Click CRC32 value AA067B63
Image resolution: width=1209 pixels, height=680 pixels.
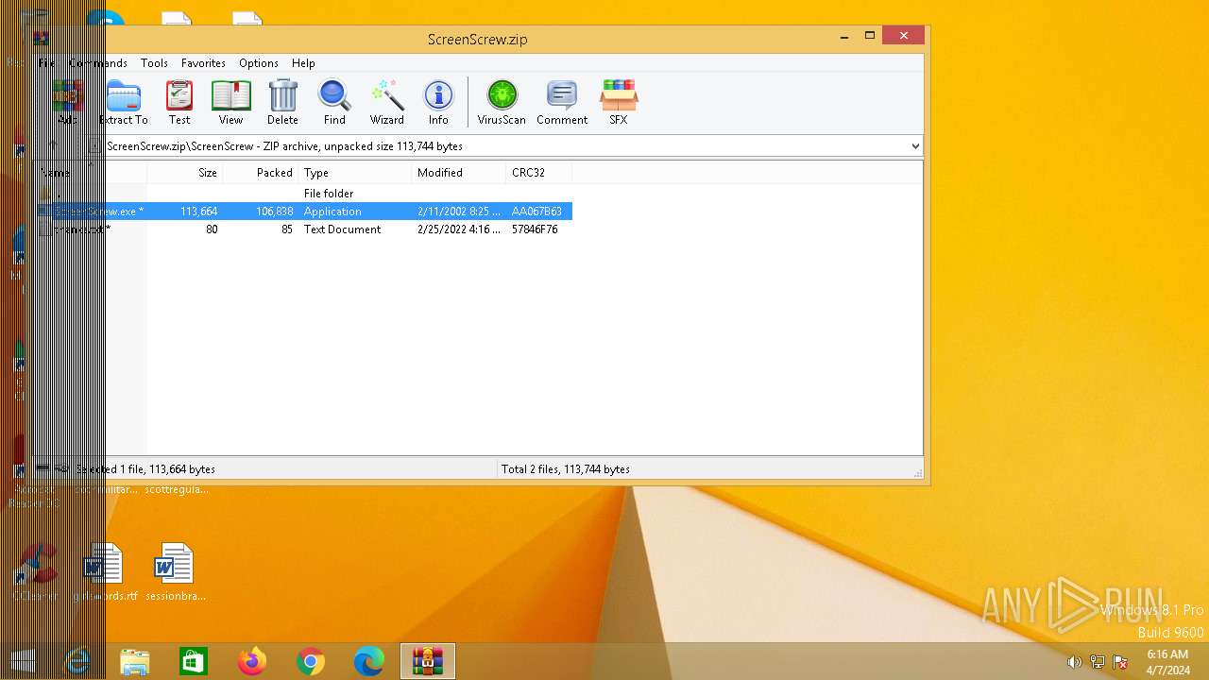point(536,212)
